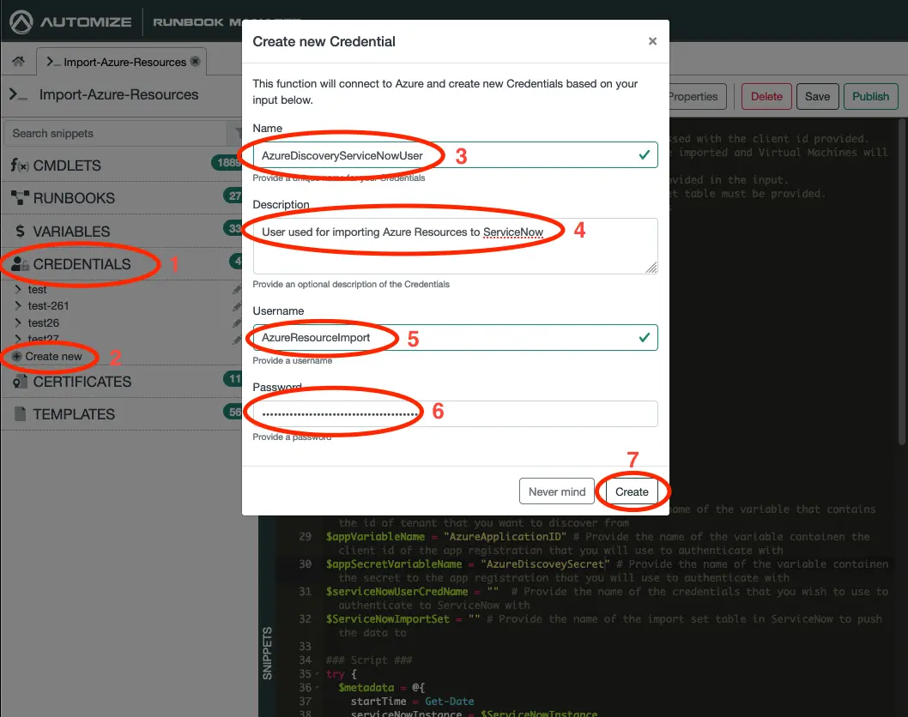The height and width of the screenshot is (717, 908).
Task: Click the pencil edit icon for test-261
Action: tap(237, 306)
